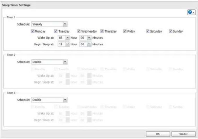
Task: Open Timer 3 Schedule dropdown showing Disable
Action: point(49,100)
